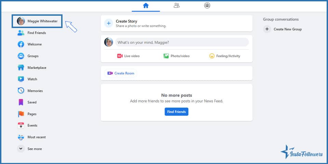This screenshot has height=164, width=328.
Task: Click the Feeling/Activity label
Action: coord(228,56)
